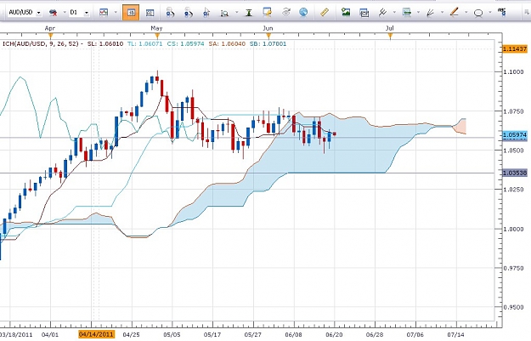Click the second zoom-scroll chart icon
Screen dimensions: 531x341
(189, 13)
